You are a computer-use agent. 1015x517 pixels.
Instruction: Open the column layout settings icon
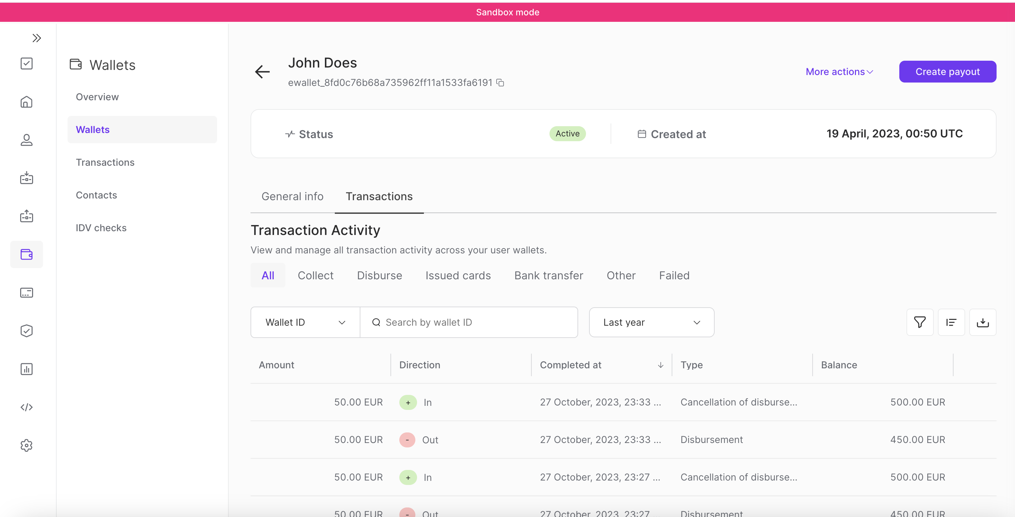point(951,323)
